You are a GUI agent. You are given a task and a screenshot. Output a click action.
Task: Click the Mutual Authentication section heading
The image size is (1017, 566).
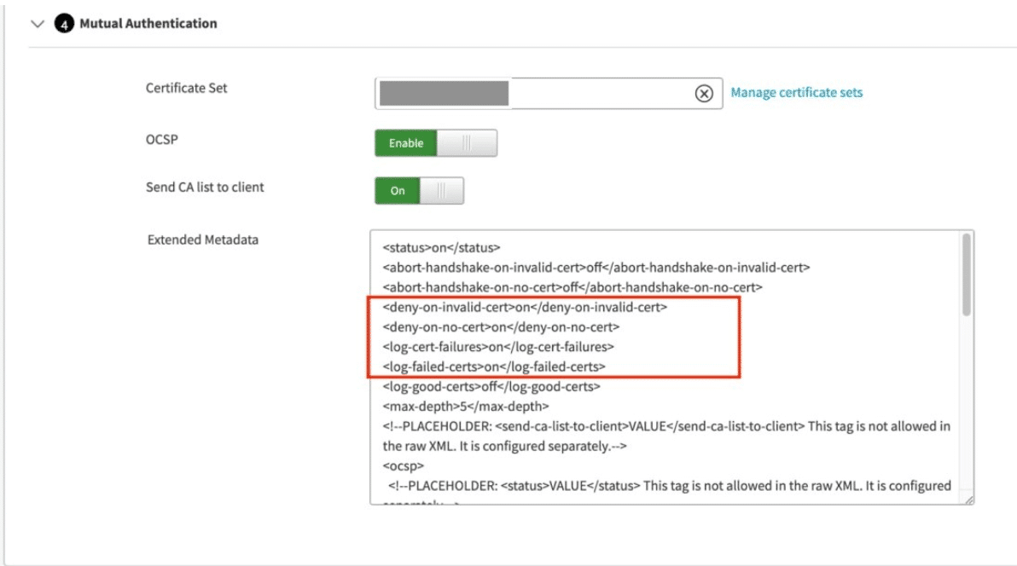pyautogui.click(x=148, y=24)
